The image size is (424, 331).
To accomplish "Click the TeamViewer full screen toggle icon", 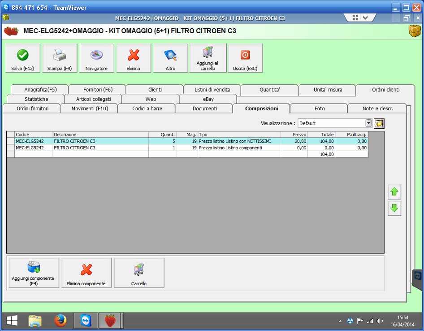I will tap(355, 17).
